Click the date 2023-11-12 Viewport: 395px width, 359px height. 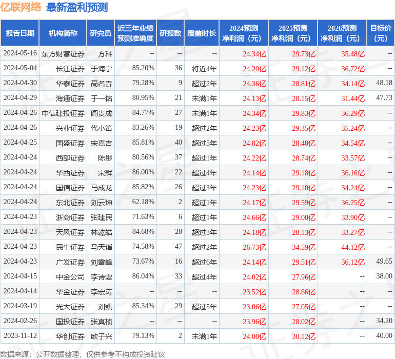[20, 335]
